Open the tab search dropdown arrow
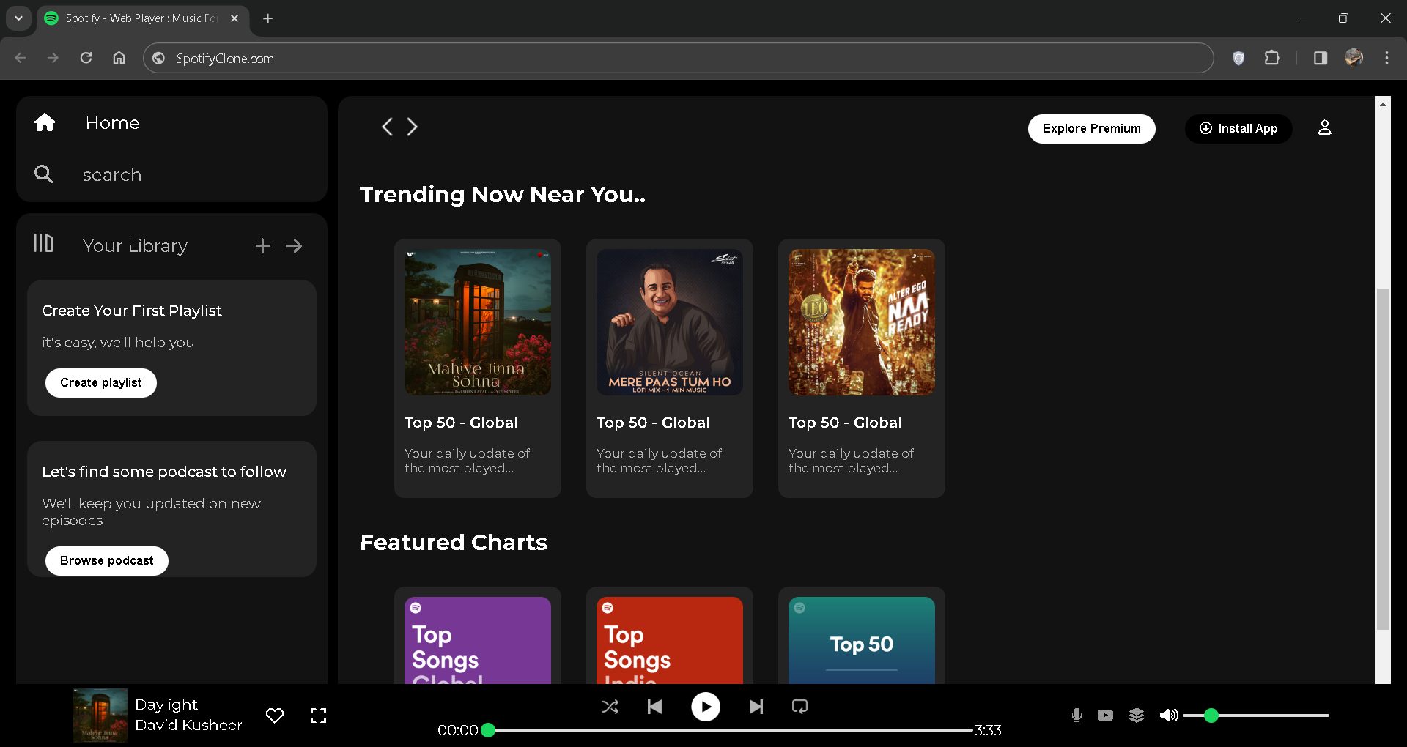Viewport: 1407px width, 747px height. 18,18
